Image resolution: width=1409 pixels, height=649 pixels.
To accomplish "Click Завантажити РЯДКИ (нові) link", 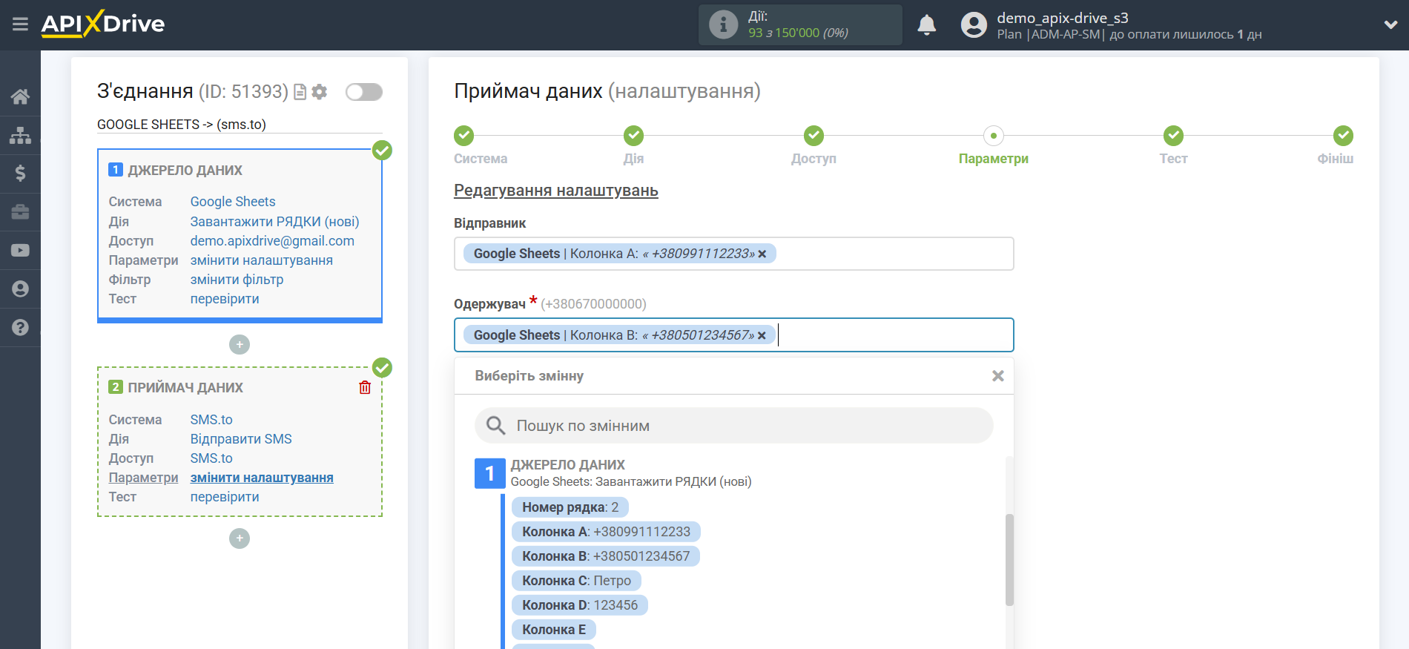I will [x=274, y=222].
